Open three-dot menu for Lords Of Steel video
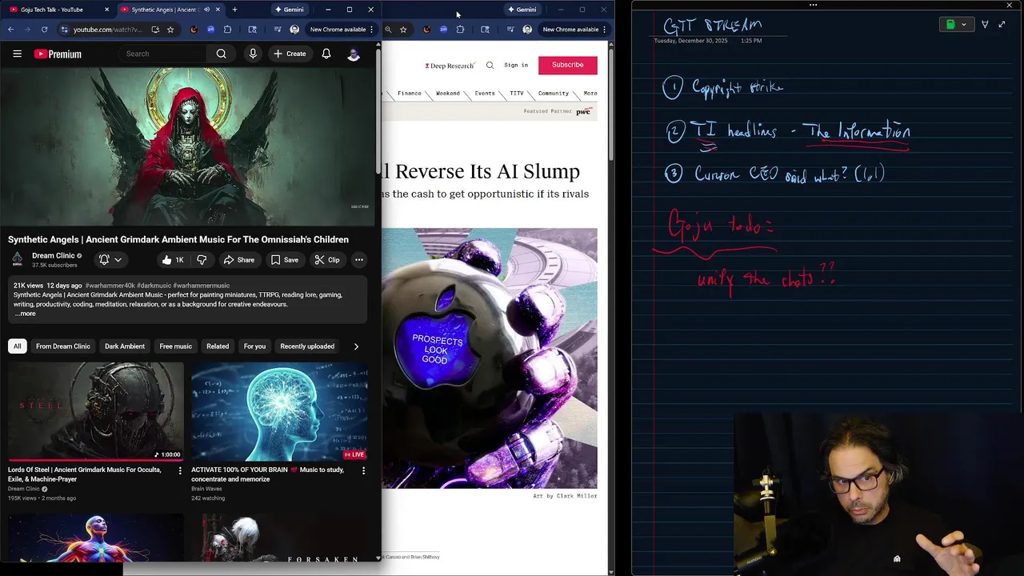Viewport: 1024px width, 576px height. tap(180, 471)
